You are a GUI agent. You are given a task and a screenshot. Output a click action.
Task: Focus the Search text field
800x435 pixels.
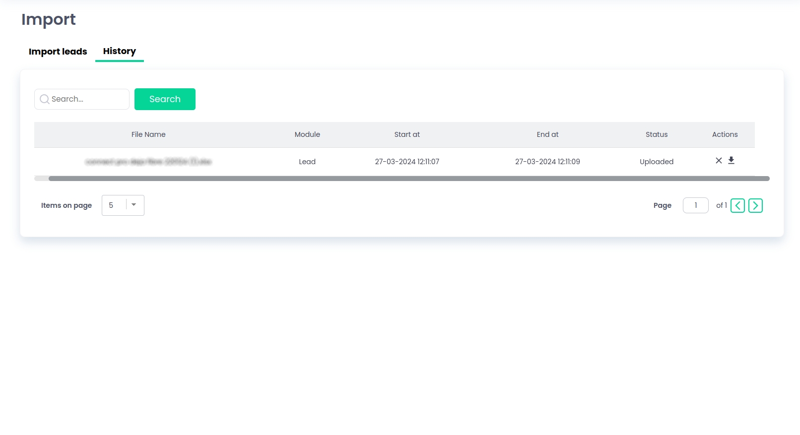click(87, 99)
